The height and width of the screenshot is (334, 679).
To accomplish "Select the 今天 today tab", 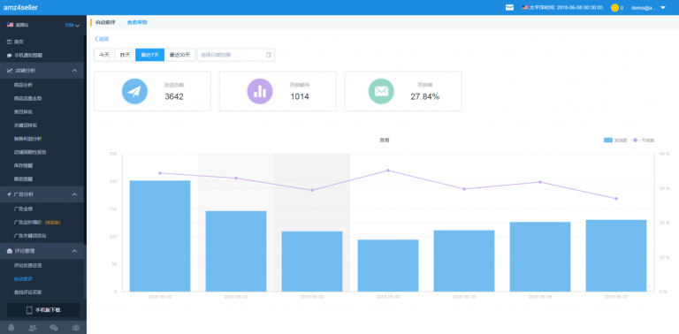I will (x=104, y=55).
